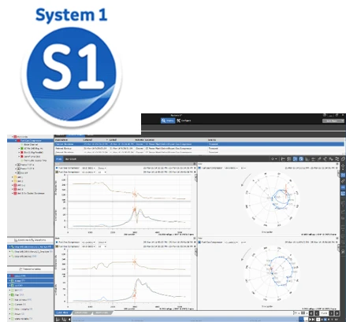The height and width of the screenshot is (322, 346).
Task: Click the top icon on right vertical toolbar
Action: tap(343, 167)
